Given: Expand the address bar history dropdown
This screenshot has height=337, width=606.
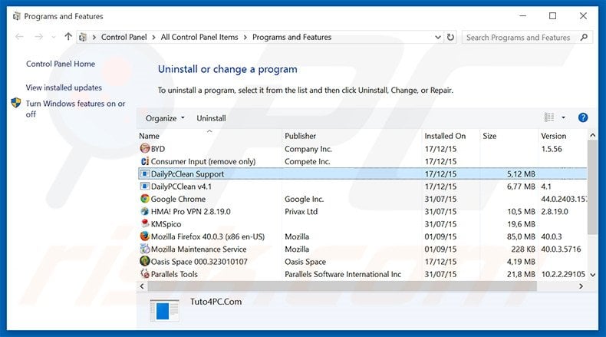Looking at the screenshot, I should pos(438,37).
